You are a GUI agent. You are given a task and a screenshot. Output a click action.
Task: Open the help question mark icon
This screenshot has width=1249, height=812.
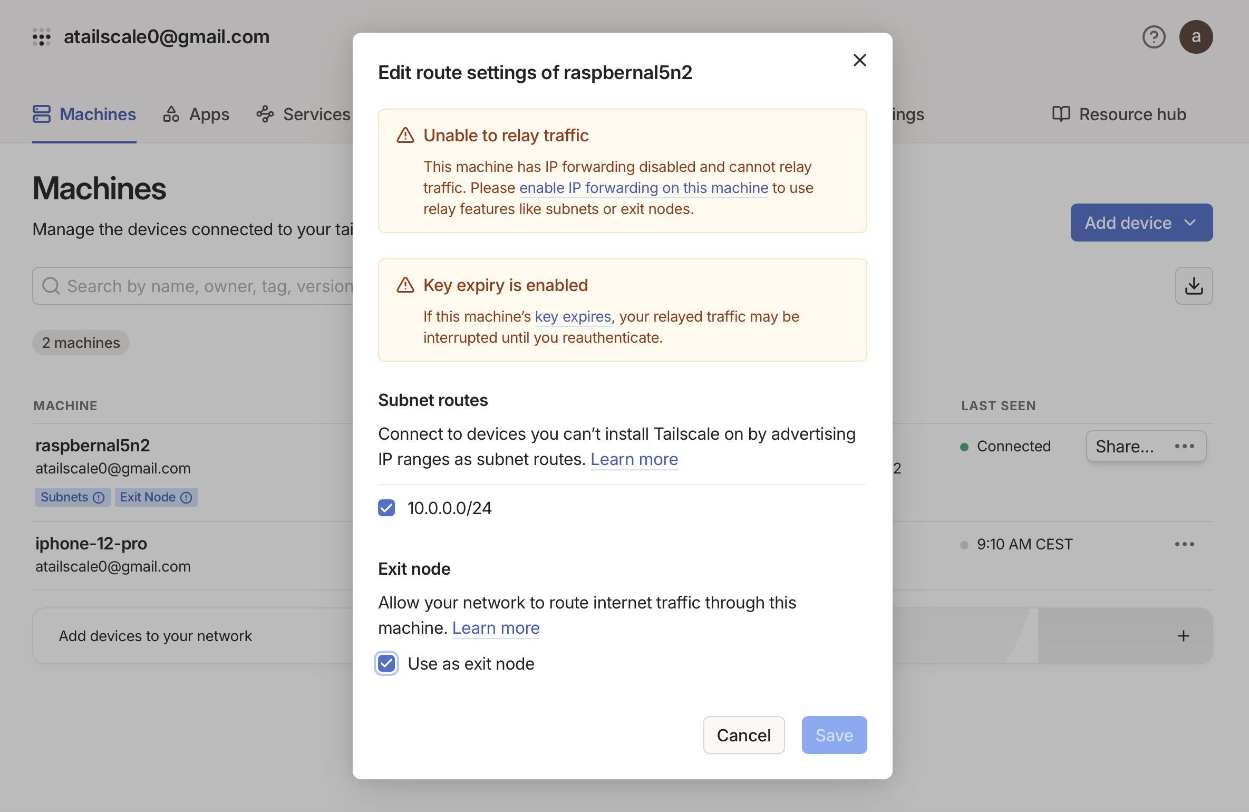click(1153, 37)
